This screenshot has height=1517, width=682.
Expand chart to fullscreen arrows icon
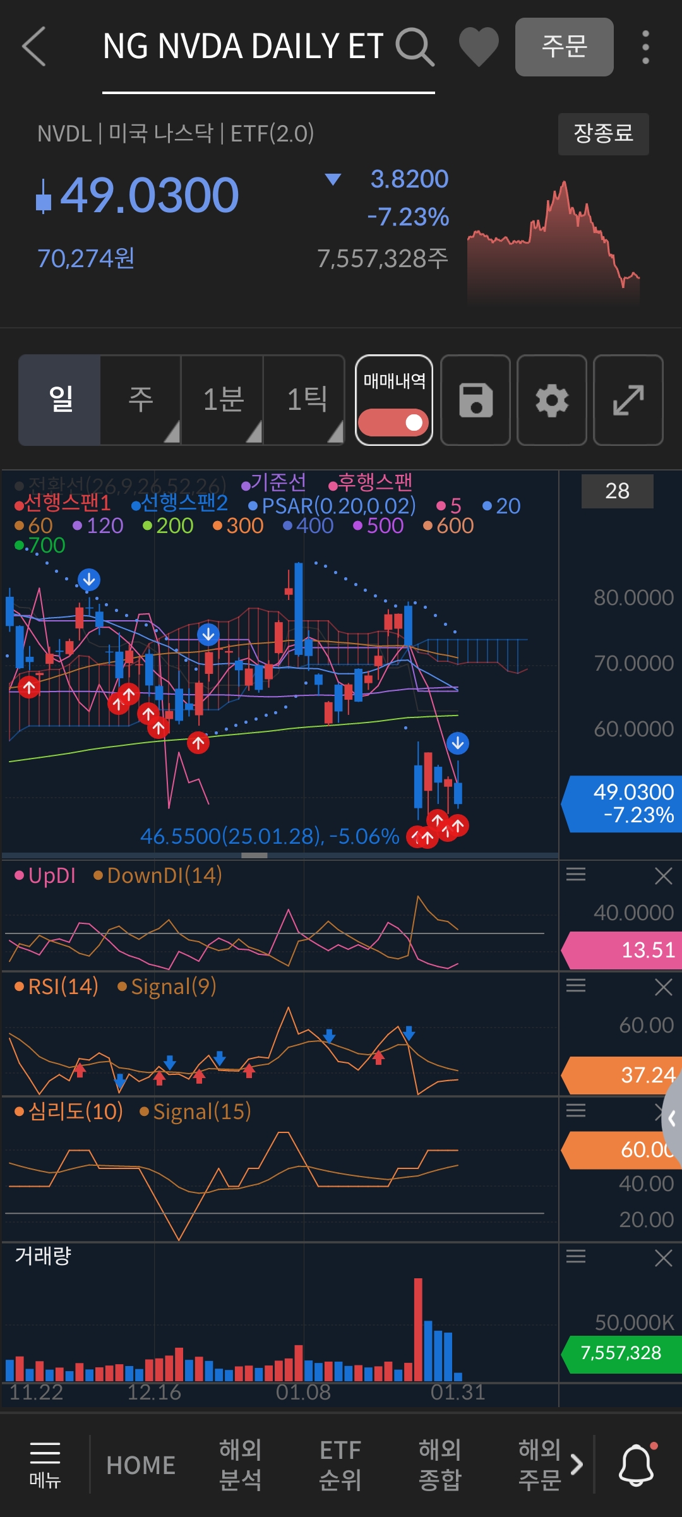[x=628, y=400]
